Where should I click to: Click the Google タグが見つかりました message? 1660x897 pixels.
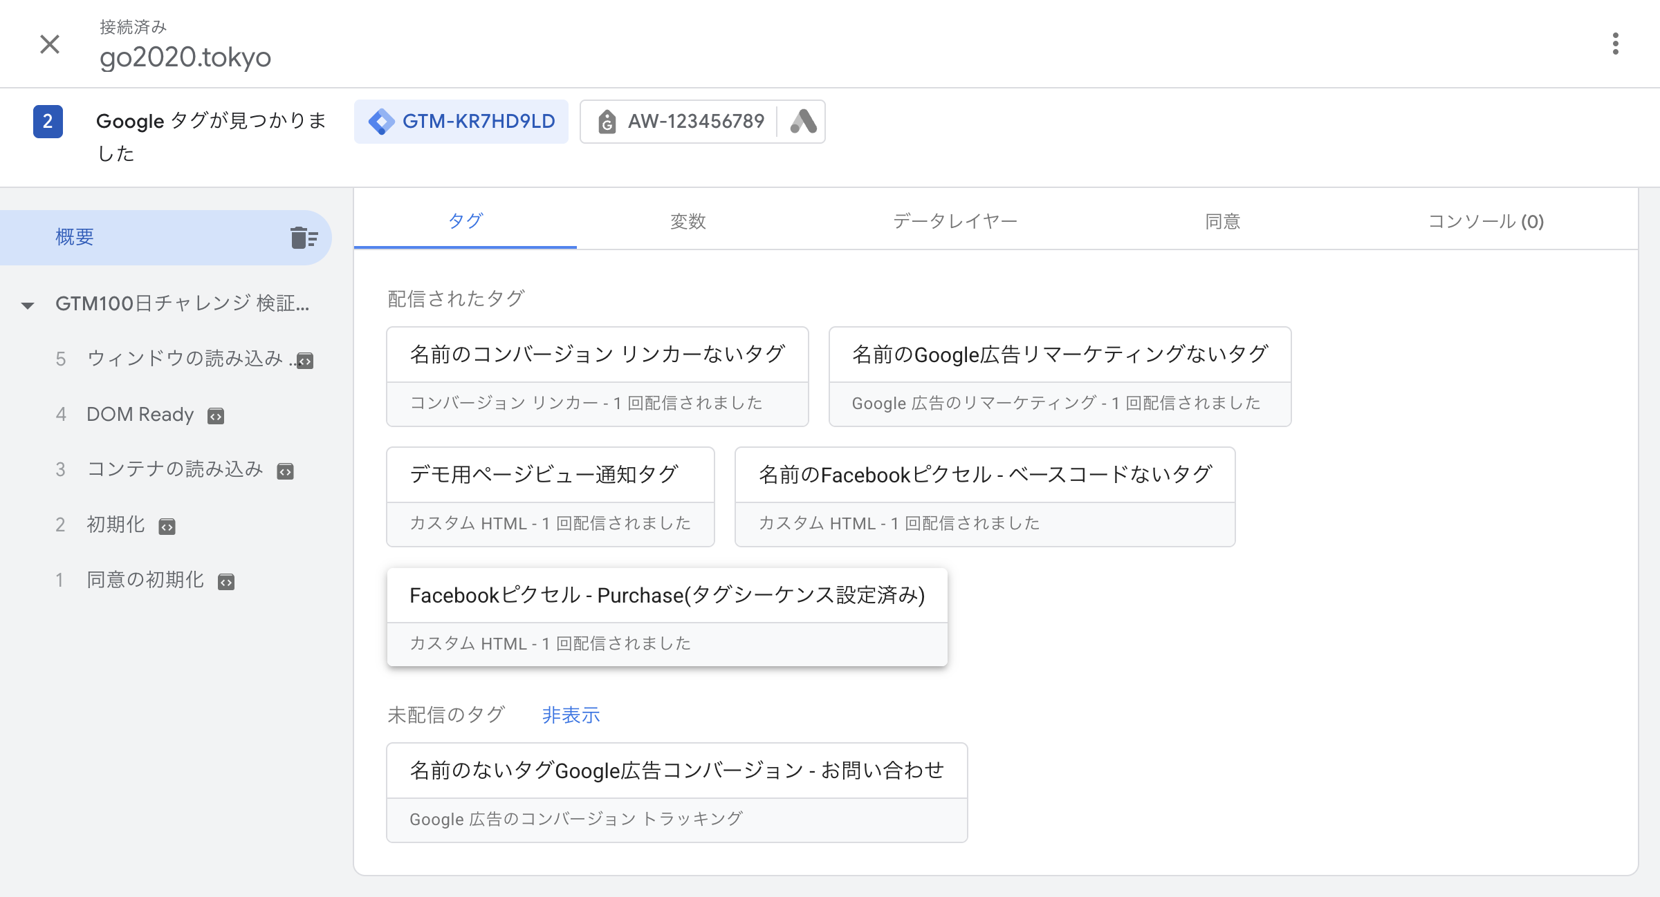tap(211, 137)
